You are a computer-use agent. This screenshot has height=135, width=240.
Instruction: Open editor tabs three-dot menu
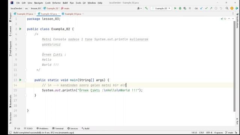(x=233, y=13)
